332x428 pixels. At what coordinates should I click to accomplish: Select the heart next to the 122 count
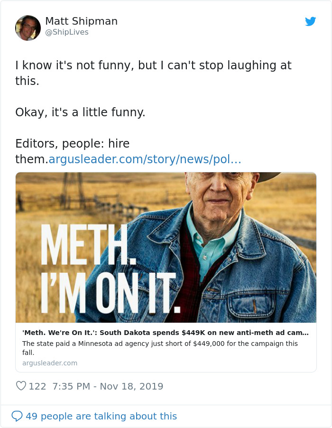(x=21, y=386)
